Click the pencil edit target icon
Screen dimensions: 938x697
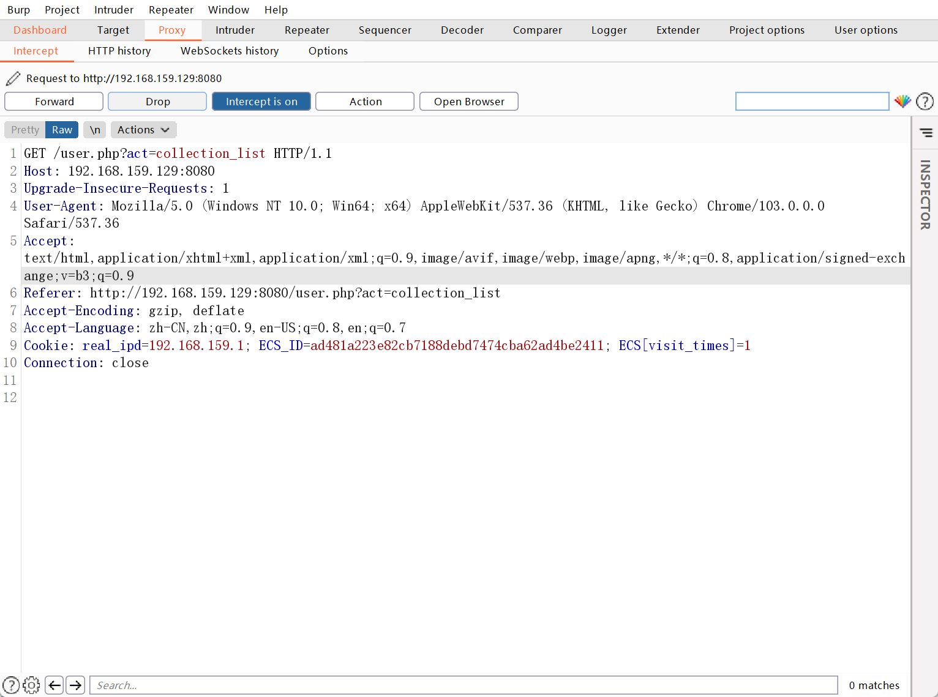(13, 78)
